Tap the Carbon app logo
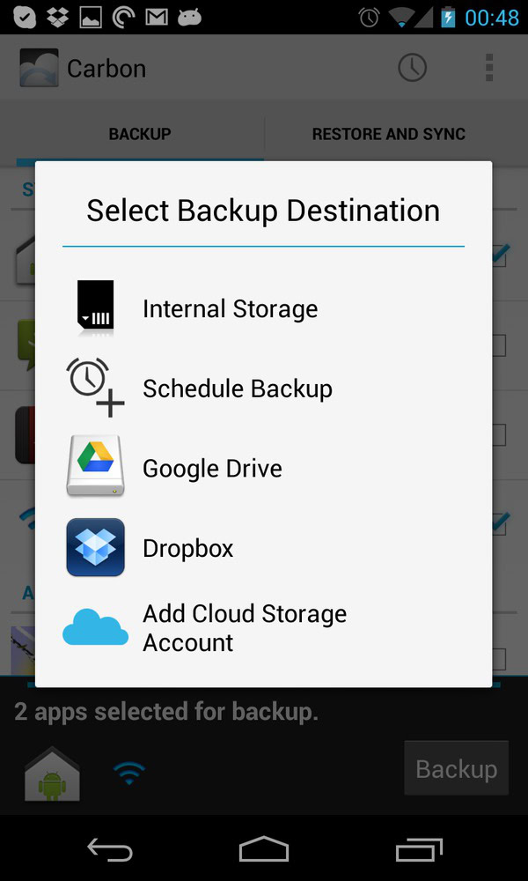Screen dimensions: 528x881 [39, 68]
